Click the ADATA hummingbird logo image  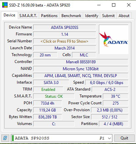click(x=114, y=39)
